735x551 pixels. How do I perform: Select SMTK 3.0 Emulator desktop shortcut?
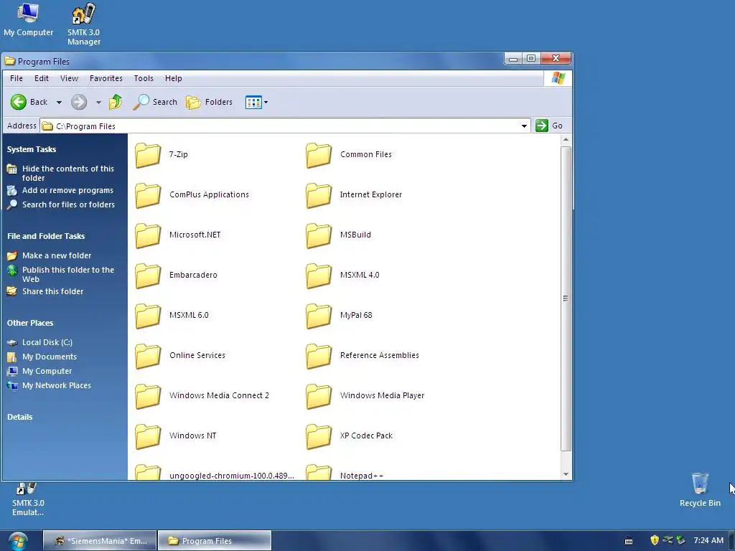point(28,500)
